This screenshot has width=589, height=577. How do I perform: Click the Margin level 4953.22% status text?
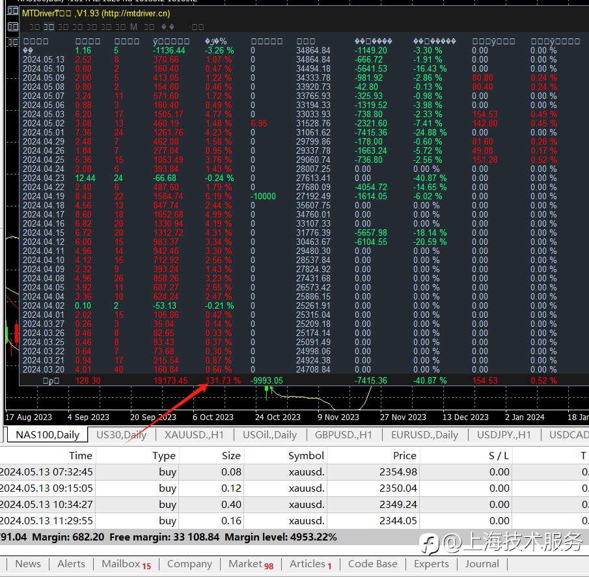pyautogui.click(x=281, y=537)
